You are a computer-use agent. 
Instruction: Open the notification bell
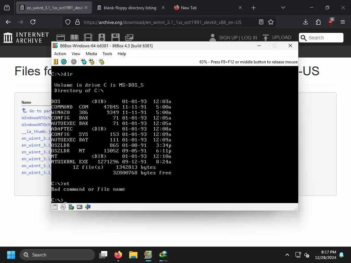pyautogui.click(x=342, y=255)
